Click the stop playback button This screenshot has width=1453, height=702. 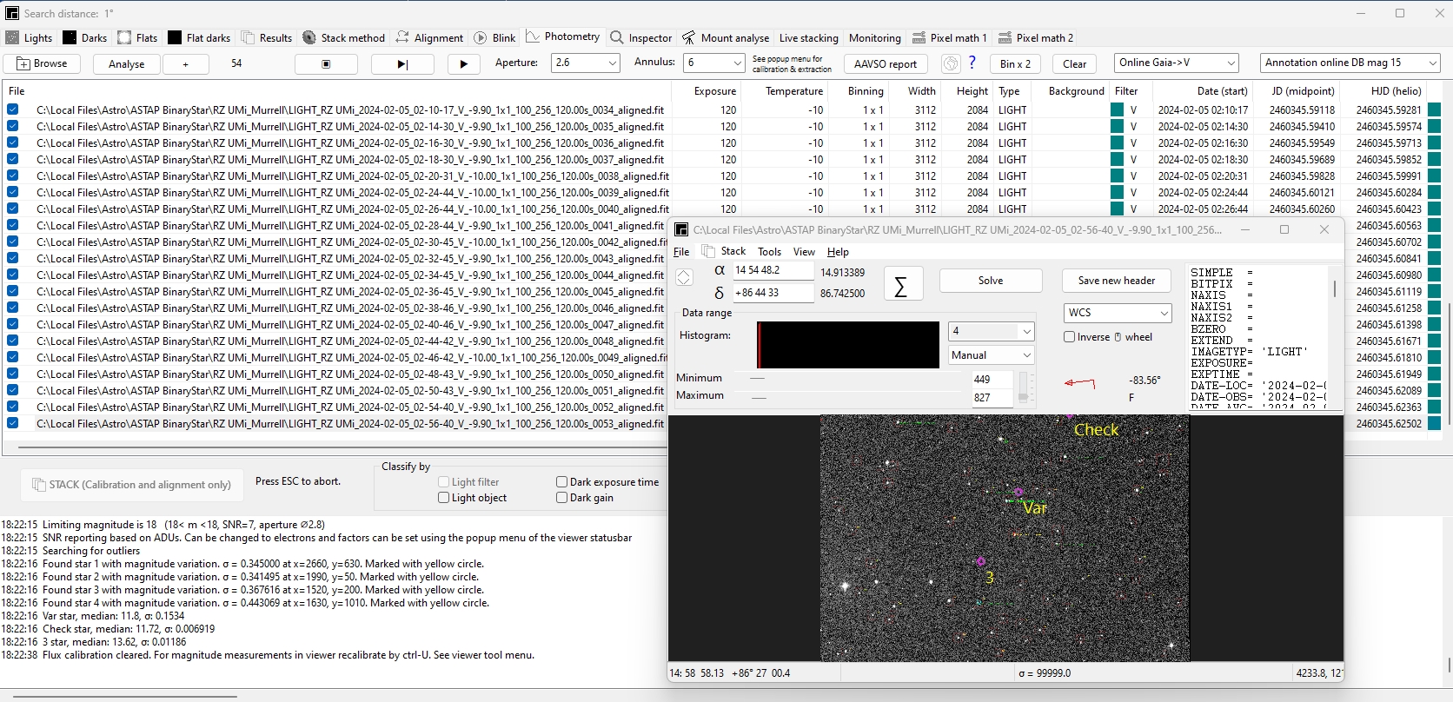pos(326,63)
